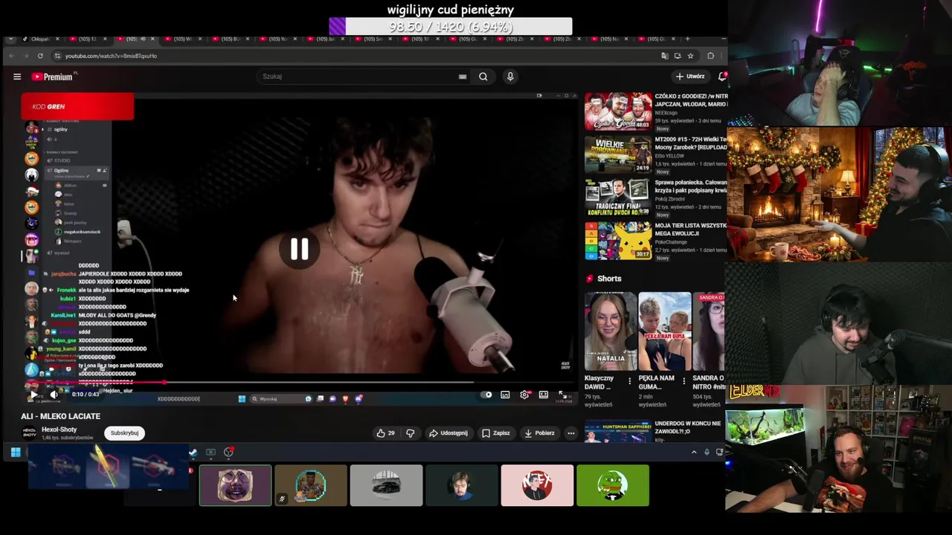Subscribe using the Subskrybuj button
Viewport: 952px width, 535px height.
(124, 433)
